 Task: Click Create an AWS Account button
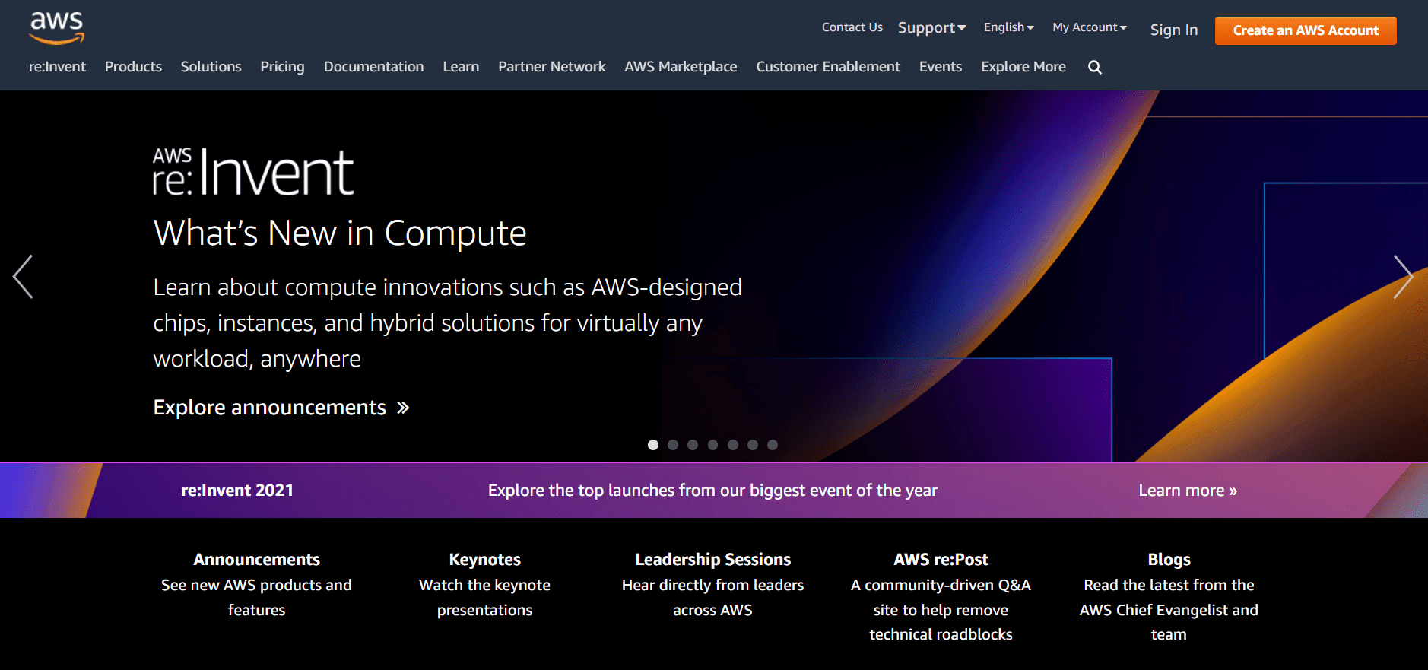1305,30
